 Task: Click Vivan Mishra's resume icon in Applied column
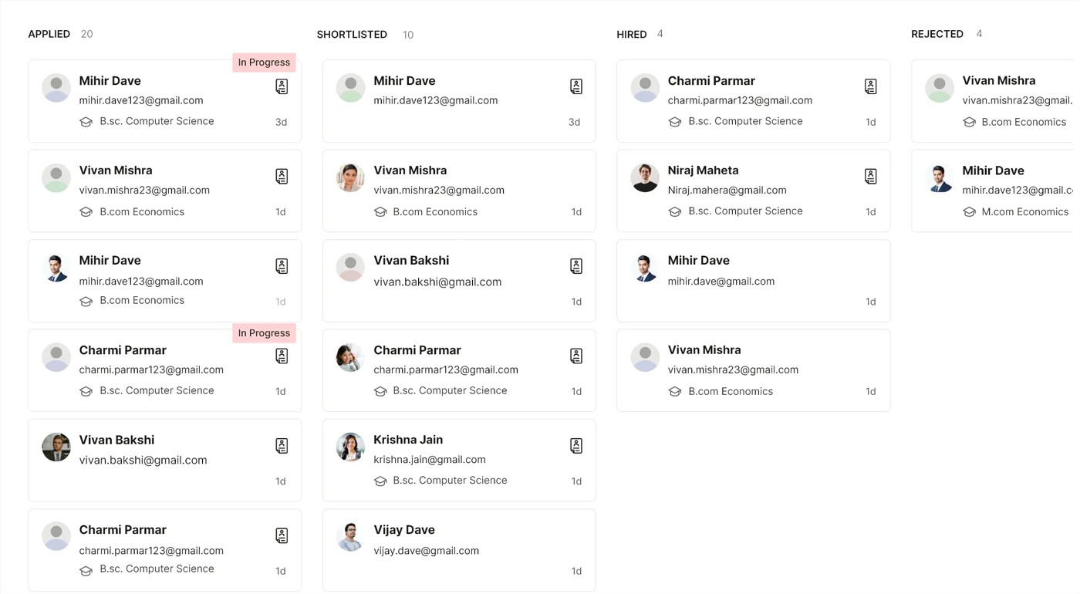pyautogui.click(x=282, y=177)
